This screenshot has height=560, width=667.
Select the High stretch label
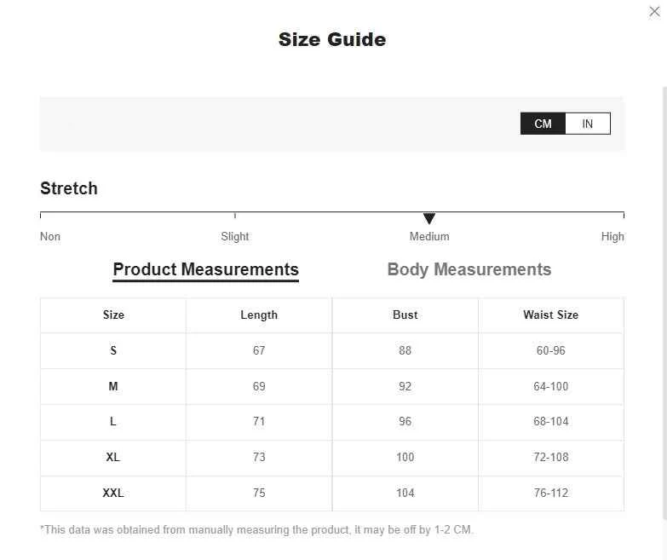pos(612,237)
